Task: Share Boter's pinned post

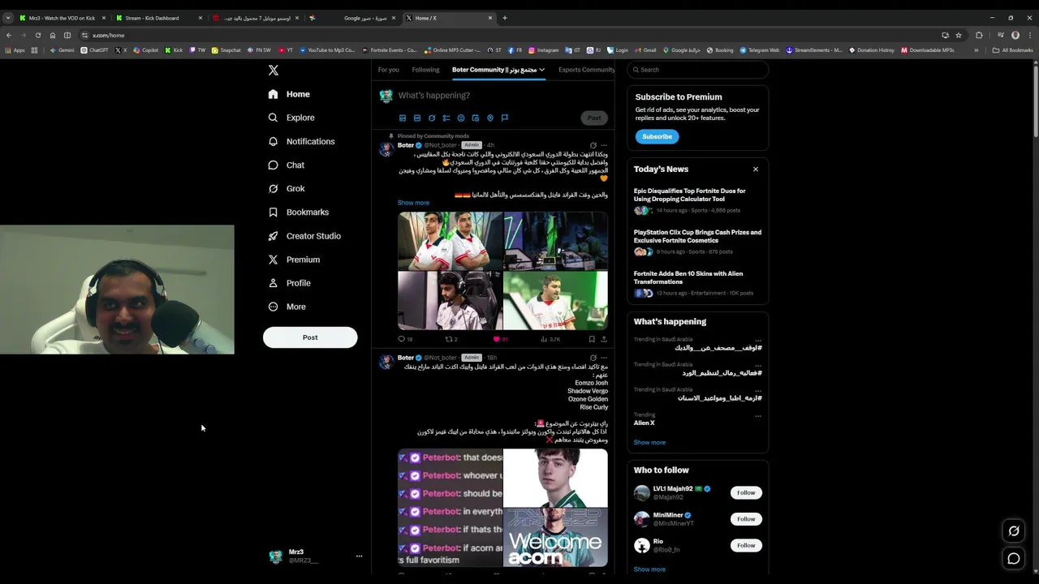Action: click(604, 339)
